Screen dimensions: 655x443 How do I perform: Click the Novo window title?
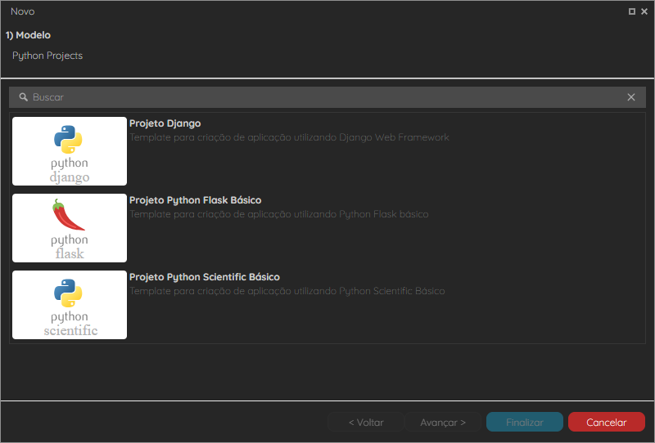point(23,11)
